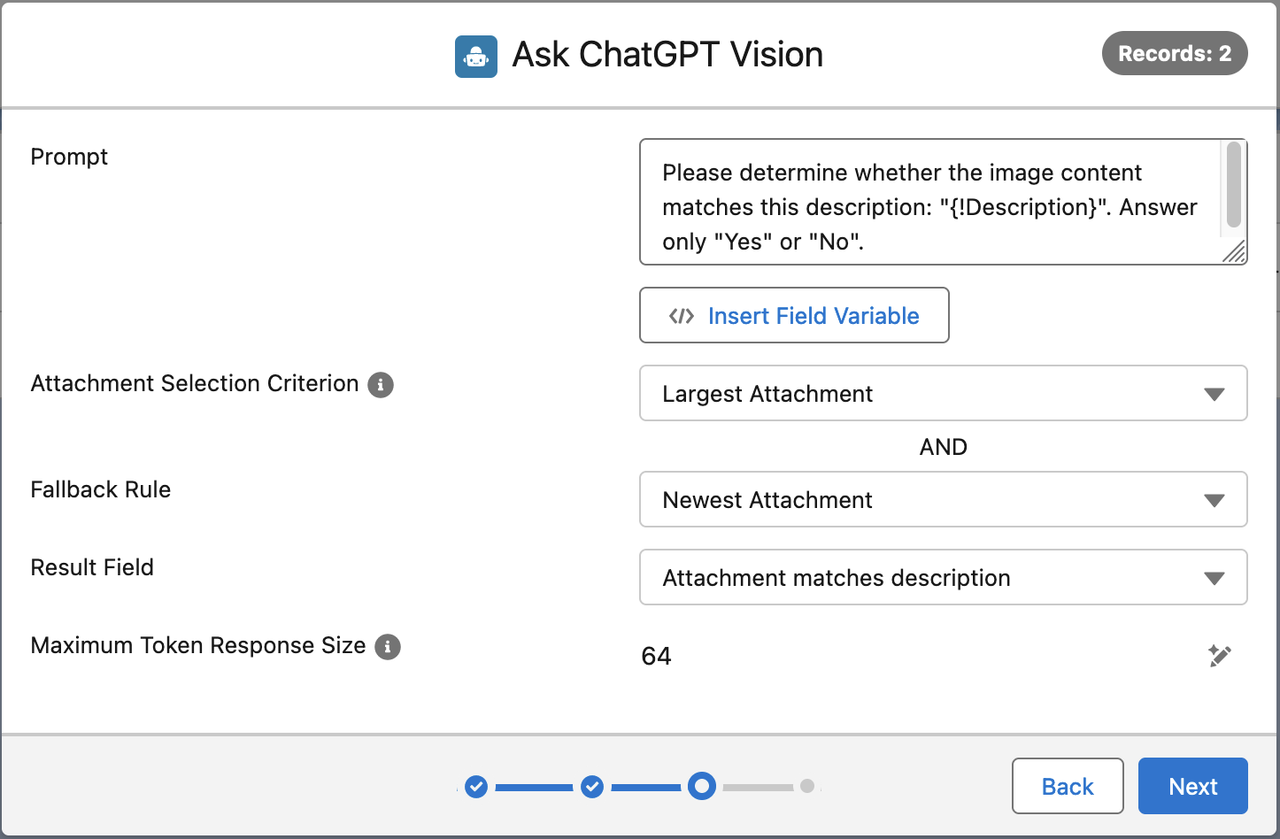The height and width of the screenshot is (839, 1280).
Task: Click the token response size value 64
Action: point(657,656)
